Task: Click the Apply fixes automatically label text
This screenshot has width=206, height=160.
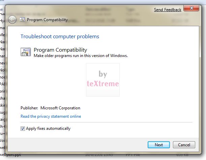Action: pos(48,128)
